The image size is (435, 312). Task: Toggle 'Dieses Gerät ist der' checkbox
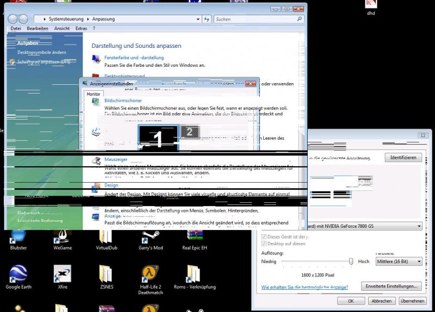265,236
